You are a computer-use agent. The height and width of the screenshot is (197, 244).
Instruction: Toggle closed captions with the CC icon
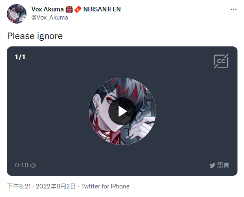221,61
